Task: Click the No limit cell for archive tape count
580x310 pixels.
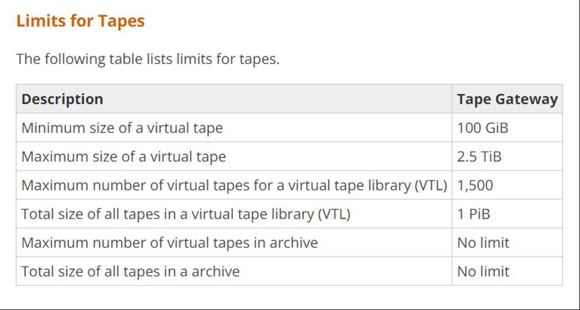Action: 507,243
